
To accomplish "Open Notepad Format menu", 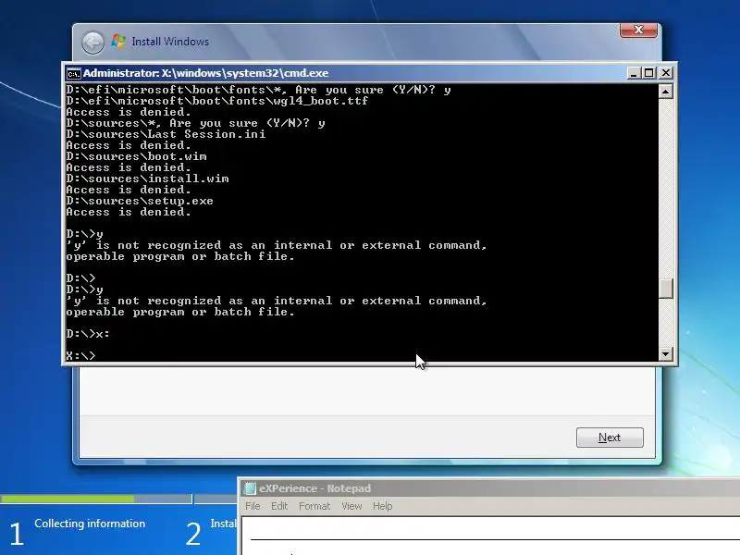I will pos(314,506).
